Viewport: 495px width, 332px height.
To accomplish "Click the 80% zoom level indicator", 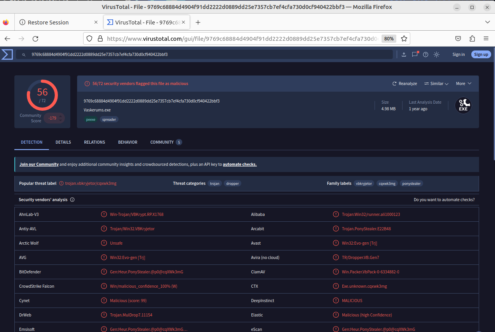I will (x=389, y=39).
